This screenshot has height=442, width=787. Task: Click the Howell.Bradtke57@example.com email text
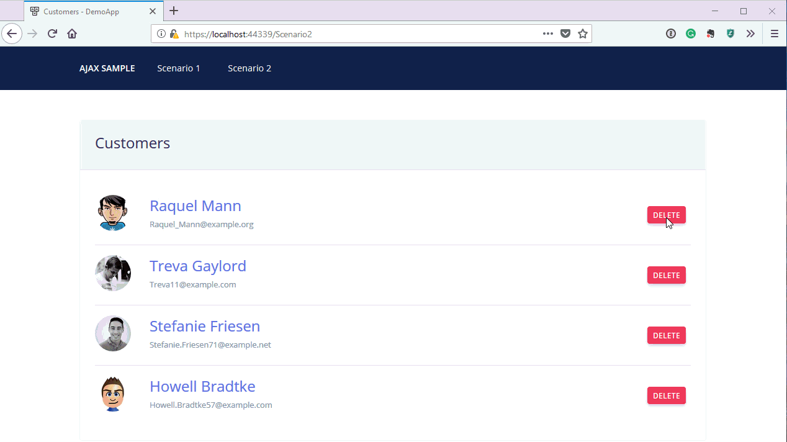(x=211, y=405)
